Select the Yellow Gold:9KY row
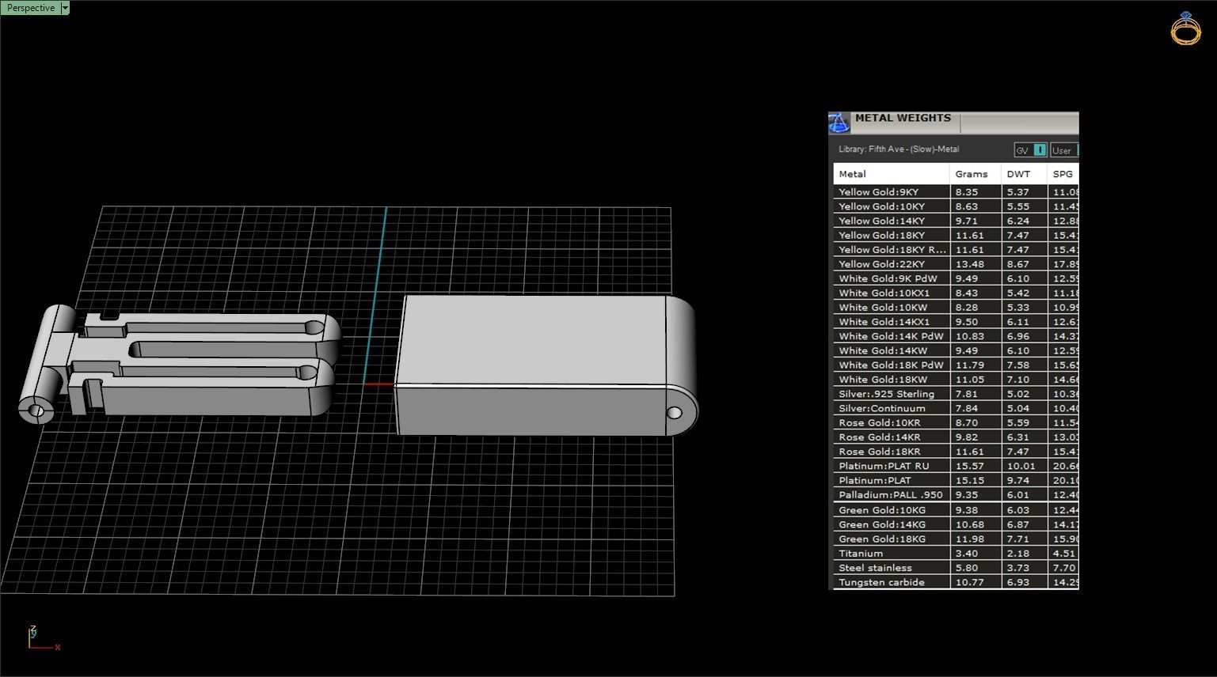 956,192
